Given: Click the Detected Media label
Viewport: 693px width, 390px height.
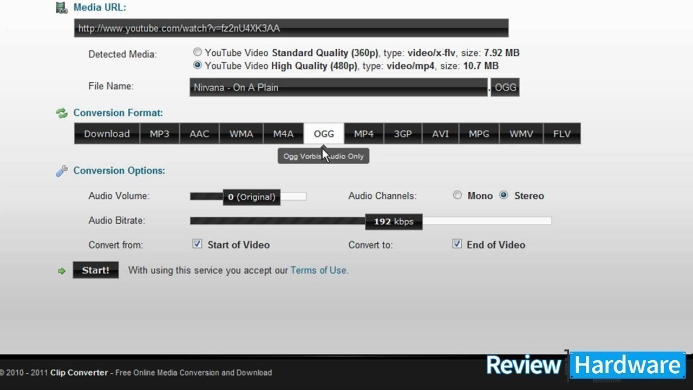Looking at the screenshot, I should tap(122, 54).
